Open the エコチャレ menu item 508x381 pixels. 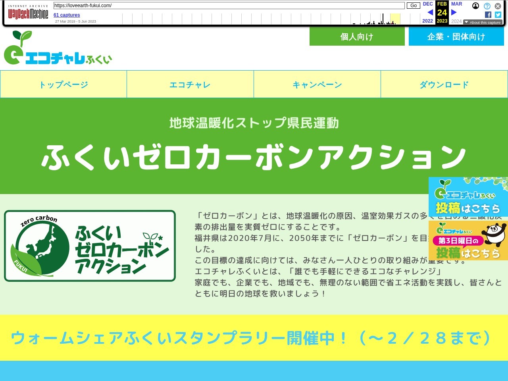[190, 85]
